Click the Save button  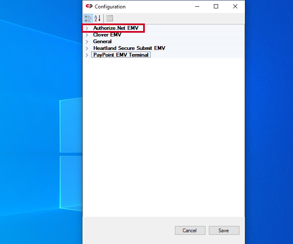[224, 230]
